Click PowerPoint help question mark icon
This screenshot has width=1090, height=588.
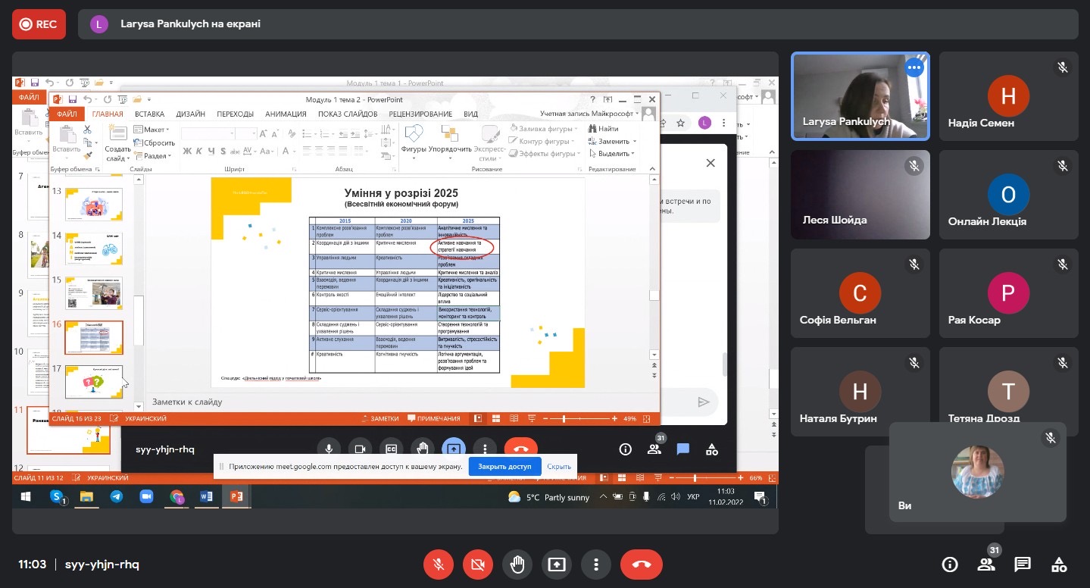point(592,99)
